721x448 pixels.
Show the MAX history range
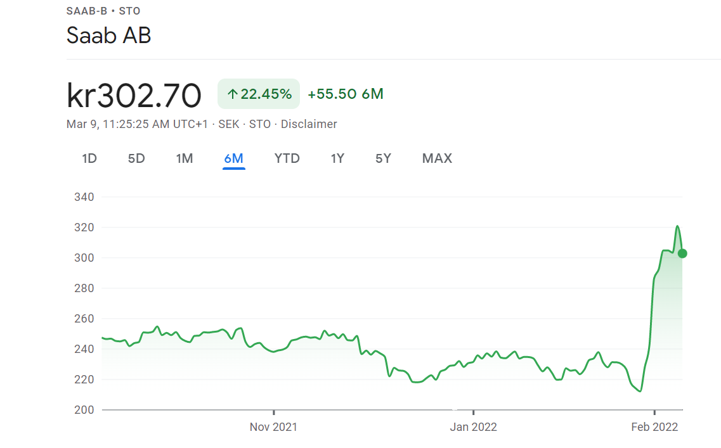[x=437, y=158]
